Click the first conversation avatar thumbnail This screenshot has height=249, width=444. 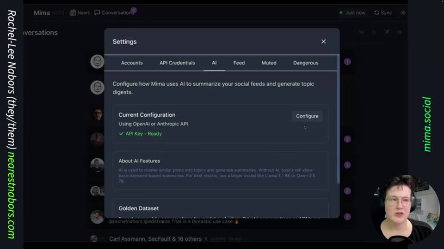(97, 61)
